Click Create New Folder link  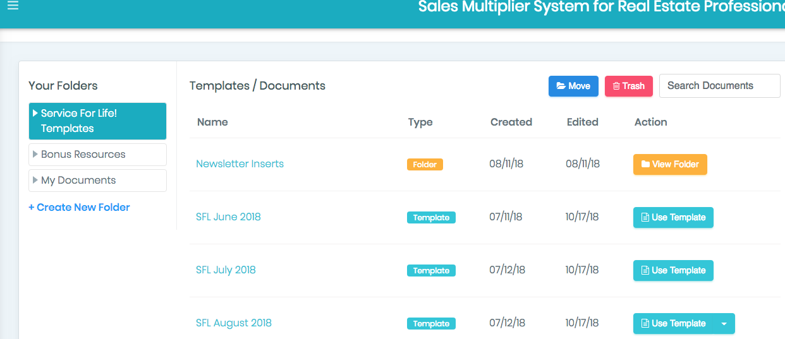coord(79,207)
